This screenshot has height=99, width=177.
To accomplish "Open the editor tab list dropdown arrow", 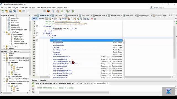I will click(x=174, y=15).
